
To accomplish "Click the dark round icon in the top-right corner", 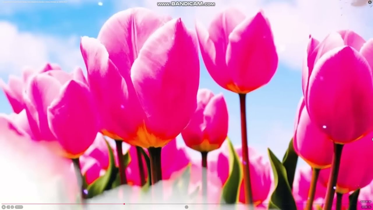I will tap(370, 2).
